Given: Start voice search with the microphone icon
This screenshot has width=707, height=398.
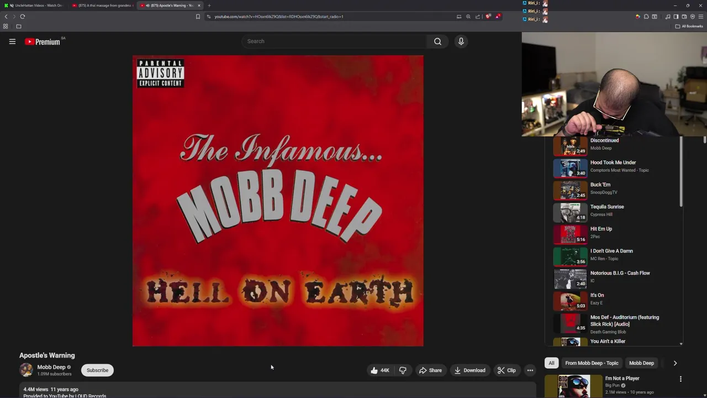Looking at the screenshot, I should [x=461, y=41].
